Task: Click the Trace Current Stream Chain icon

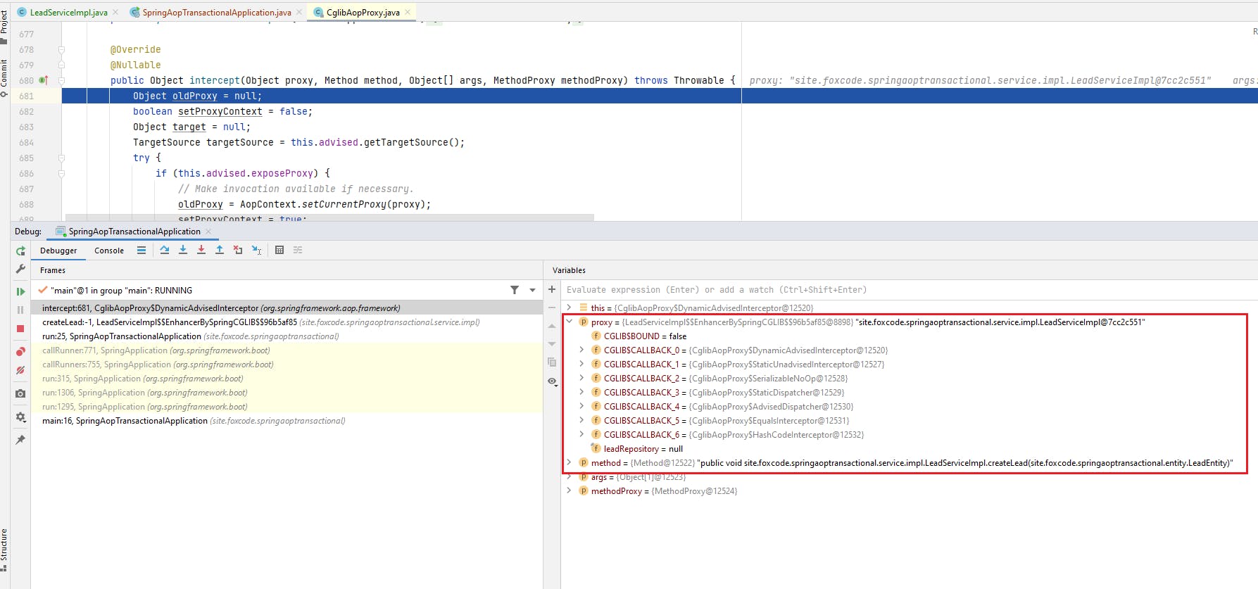Action: pyautogui.click(x=298, y=250)
